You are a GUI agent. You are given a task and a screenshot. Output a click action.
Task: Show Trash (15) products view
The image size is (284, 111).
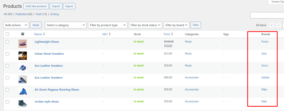pyautogui.click(x=41, y=14)
